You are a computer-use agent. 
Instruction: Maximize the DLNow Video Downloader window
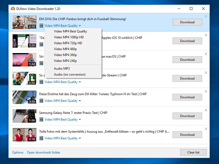pos(191,9)
